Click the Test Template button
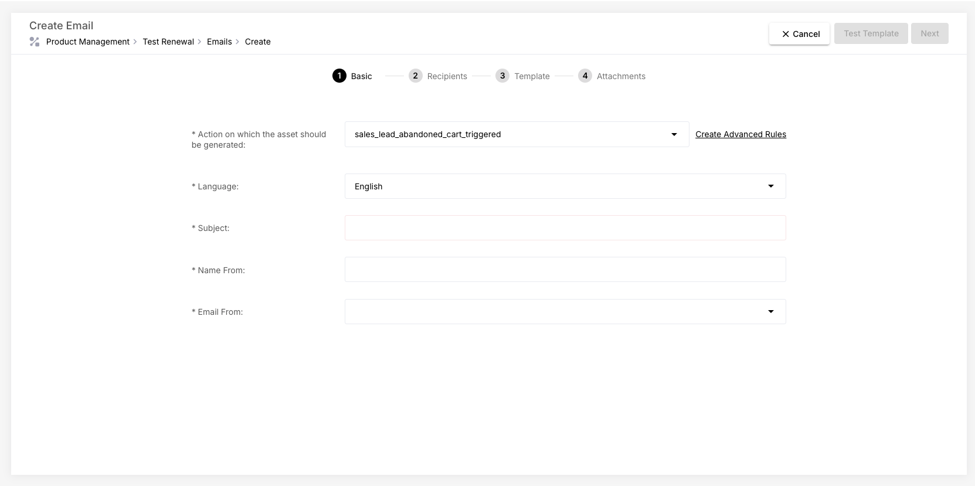This screenshot has width=975, height=486. 871,33
